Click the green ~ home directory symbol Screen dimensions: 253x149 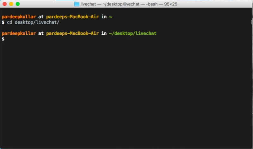click(110, 17)
